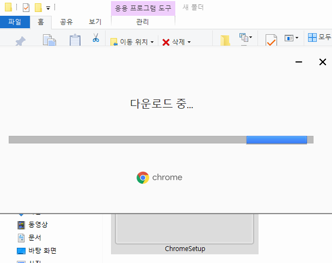The image size is (332, 263).
Task: Switch to the 보기 ribbon tab
Action: pyautogui.click(x=95, y=22)
